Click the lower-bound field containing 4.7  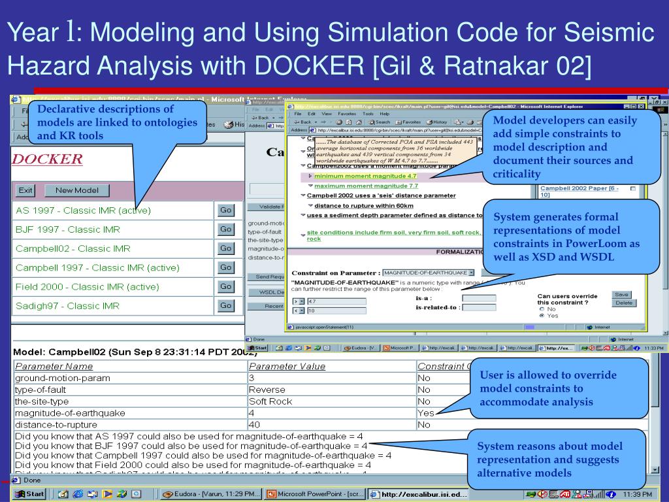click(x=336, y=301)
